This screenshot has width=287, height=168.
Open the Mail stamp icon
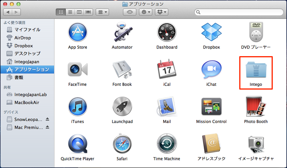click(x=167, y=106)
